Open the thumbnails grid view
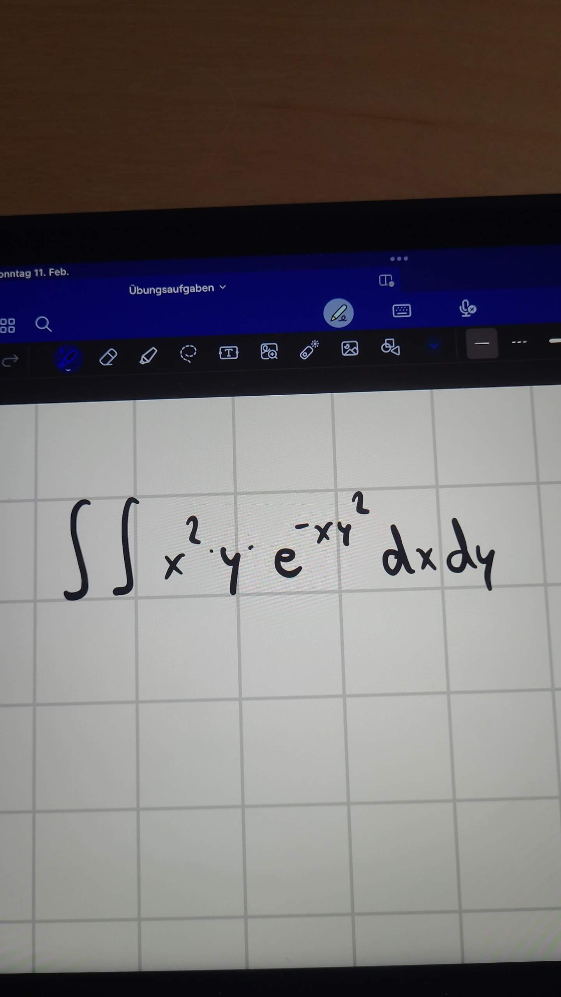The image size is (561, 997). [7, 326]
